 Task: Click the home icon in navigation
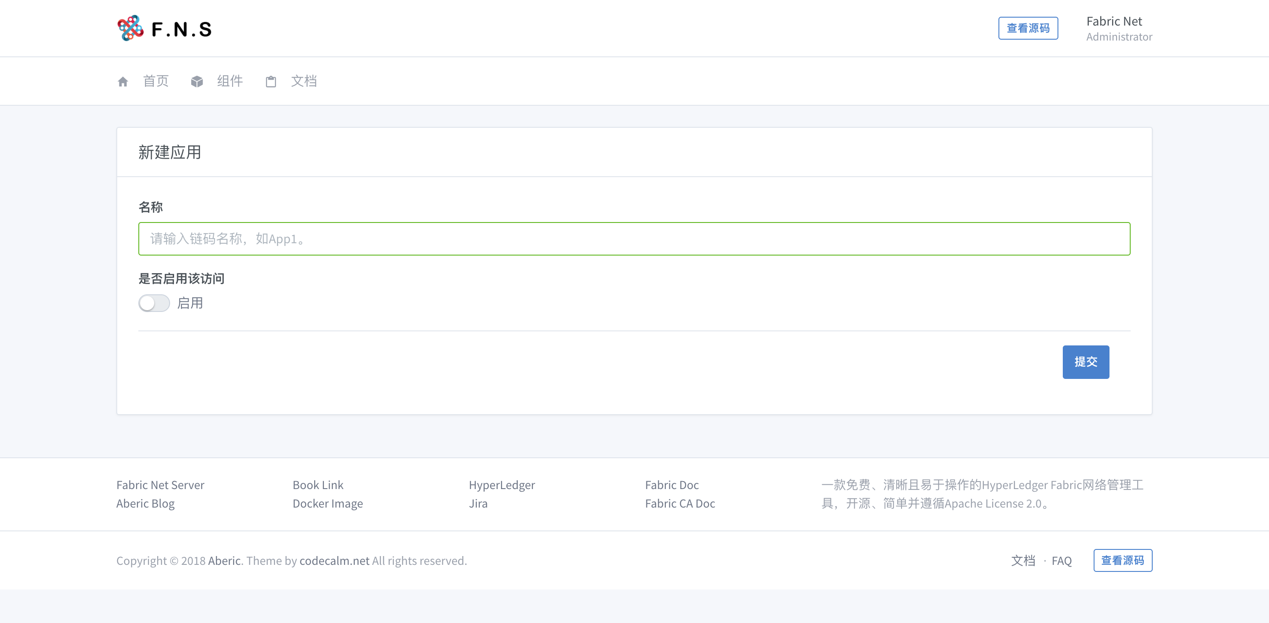122,82
